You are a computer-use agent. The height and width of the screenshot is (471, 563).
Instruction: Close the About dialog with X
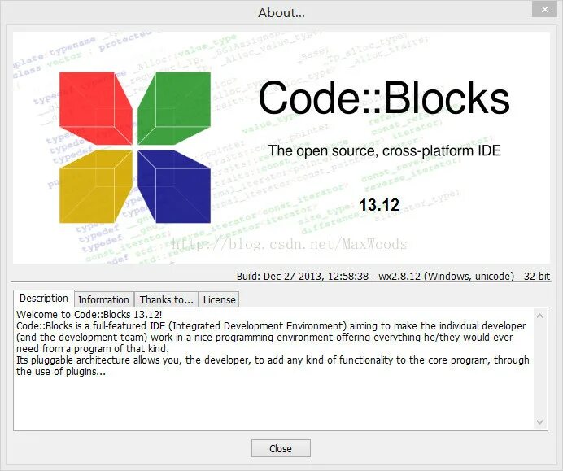coord(544,10)
